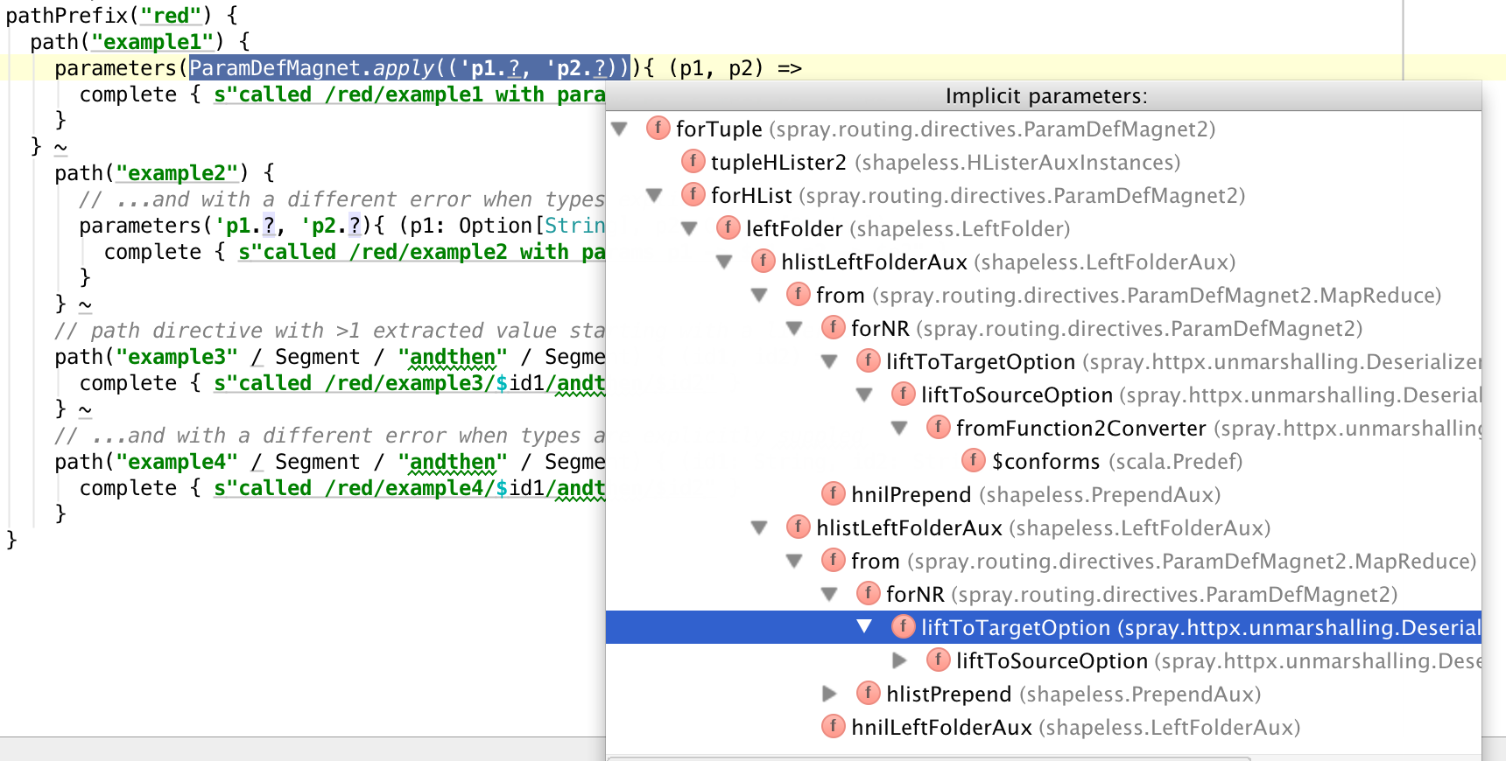Collapse the forHList tree node

coord(655,195)
